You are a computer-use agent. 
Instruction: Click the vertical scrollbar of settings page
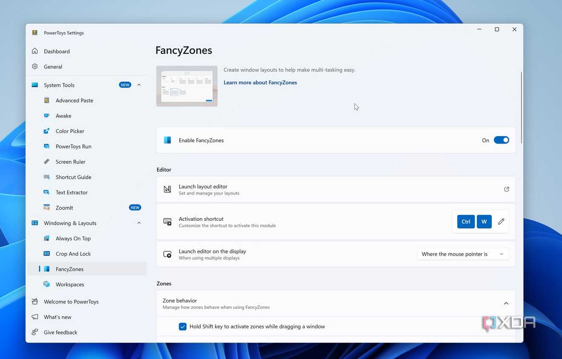tap(521, 108)
